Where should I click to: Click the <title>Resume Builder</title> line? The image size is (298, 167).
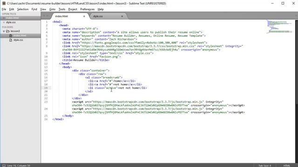pyautogui.click(x=86, y=60)
